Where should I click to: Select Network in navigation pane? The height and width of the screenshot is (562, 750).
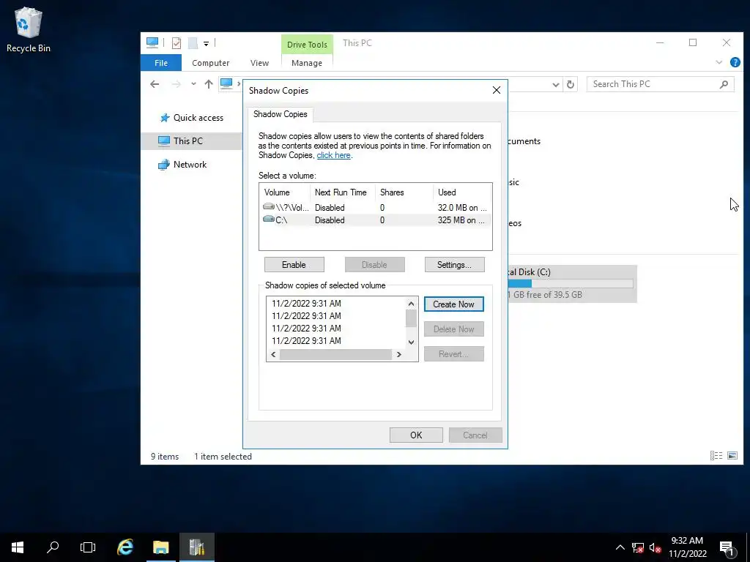point(182,165)
